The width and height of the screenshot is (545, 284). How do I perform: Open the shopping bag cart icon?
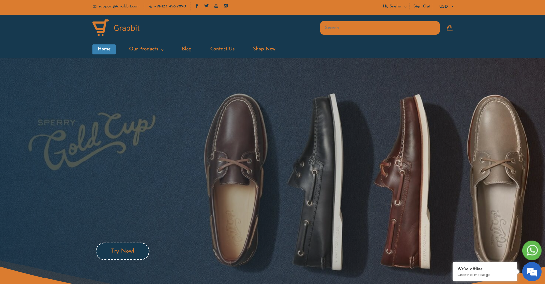[449, 28]
